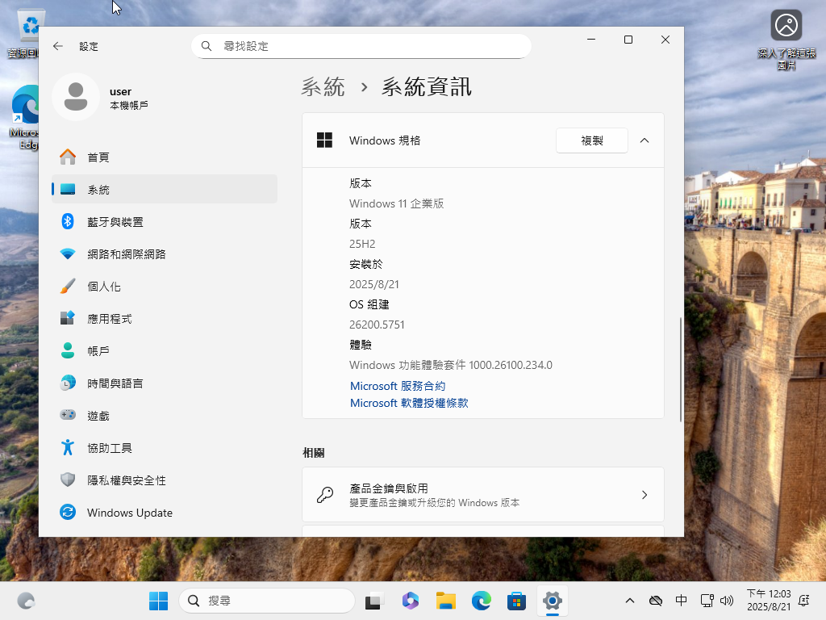Click the 複製 copy button
The height and width of the screenshot is (620, 826).
click(x=591, y=140)
